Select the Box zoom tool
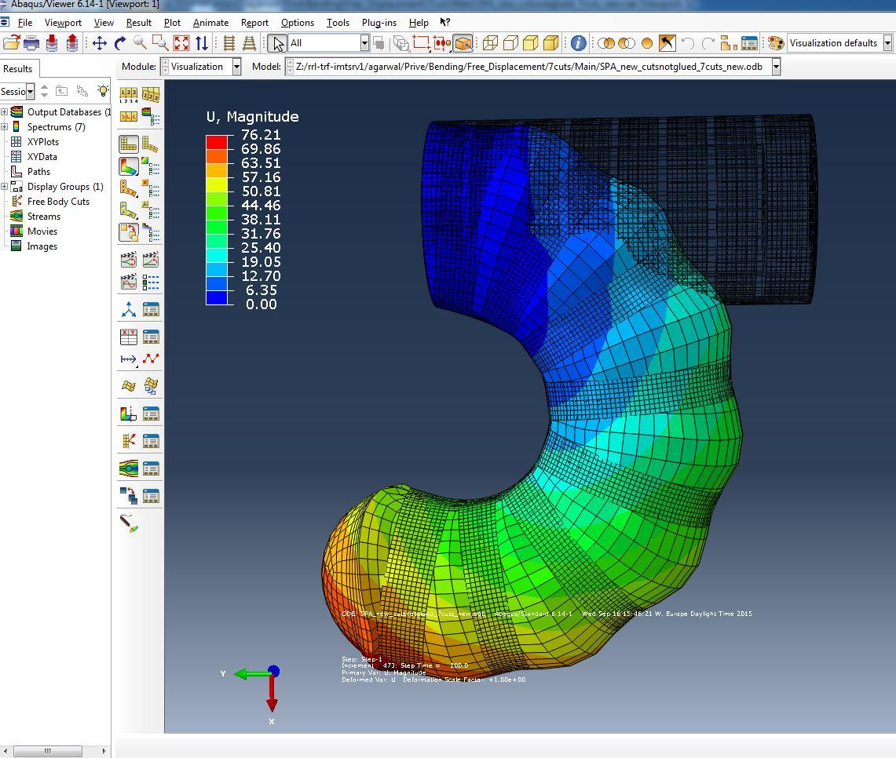 (160, 43)
